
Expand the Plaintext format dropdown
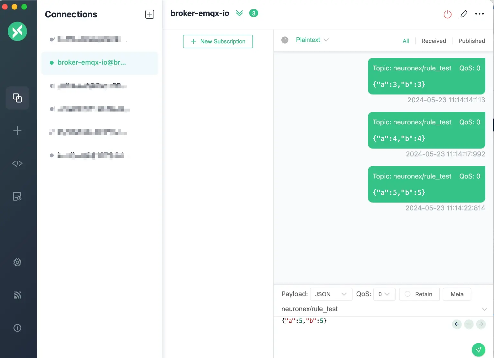coord(312,40)
